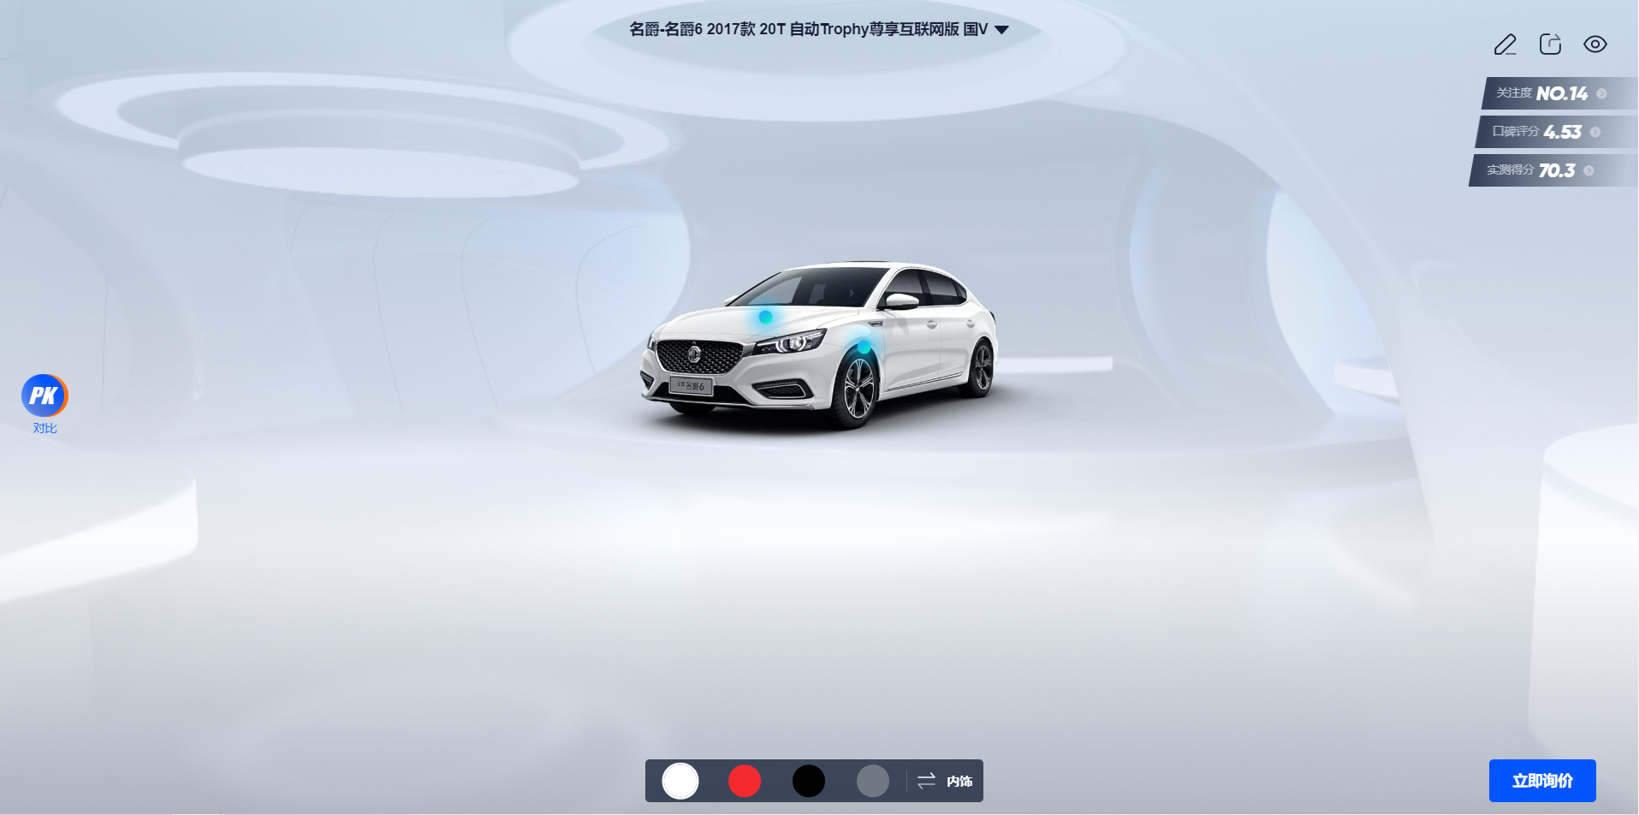Click the arrow next to 70.3
The width and height of the screenshot is (1639, 815).
click(x=1589, y=170)
